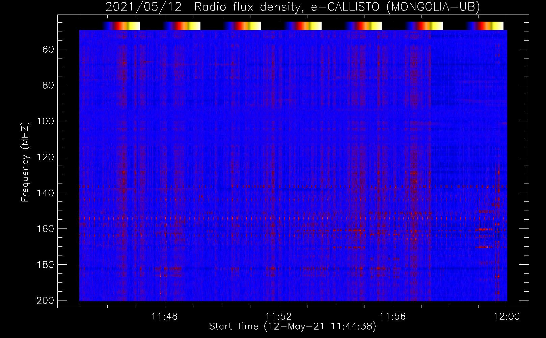Click the 'Frequency (MHZ)' axis label

pos(25,162)
